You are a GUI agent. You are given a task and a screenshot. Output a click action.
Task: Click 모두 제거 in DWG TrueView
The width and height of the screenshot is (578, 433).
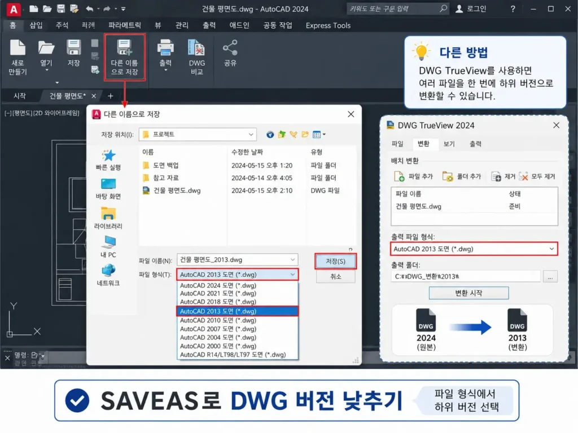pyautogui.click(x=537, y=176)
